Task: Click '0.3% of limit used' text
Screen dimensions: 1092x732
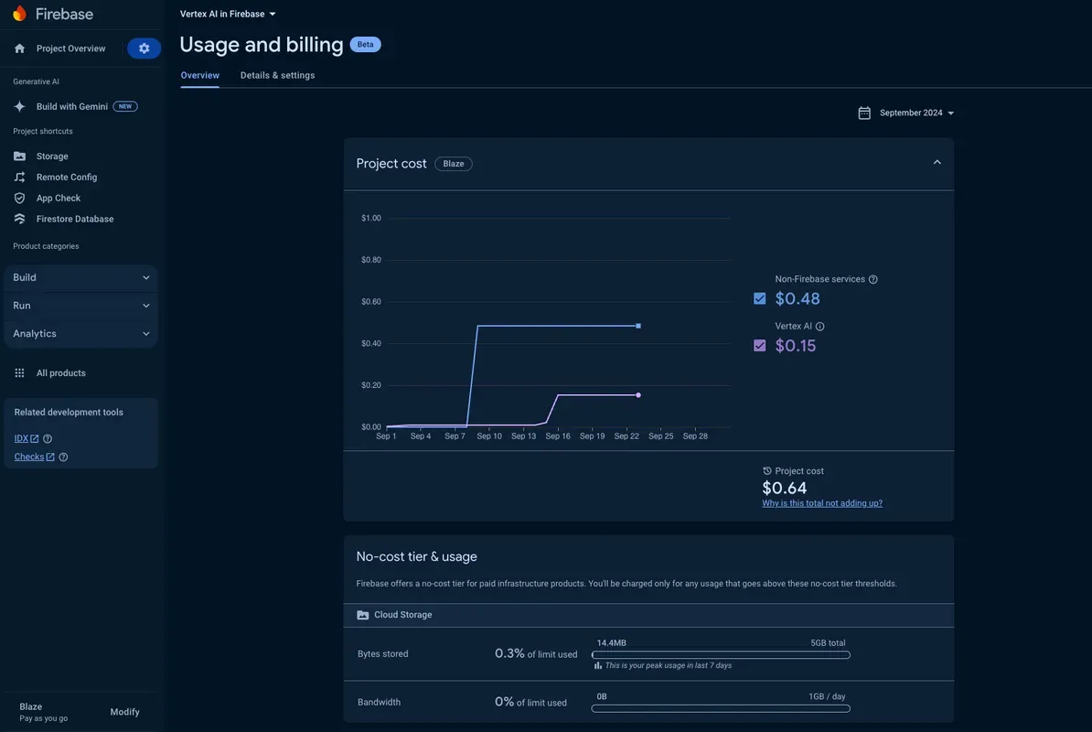Action: coord(536,653)
